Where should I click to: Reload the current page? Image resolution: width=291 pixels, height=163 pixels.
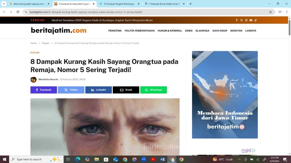tap(18, 12)
